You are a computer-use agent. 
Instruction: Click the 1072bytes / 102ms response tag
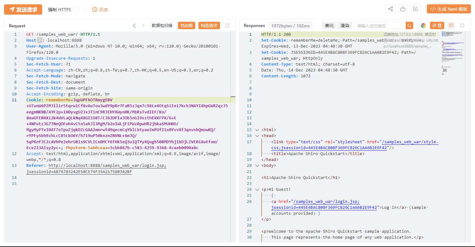(x=290, y=26)
